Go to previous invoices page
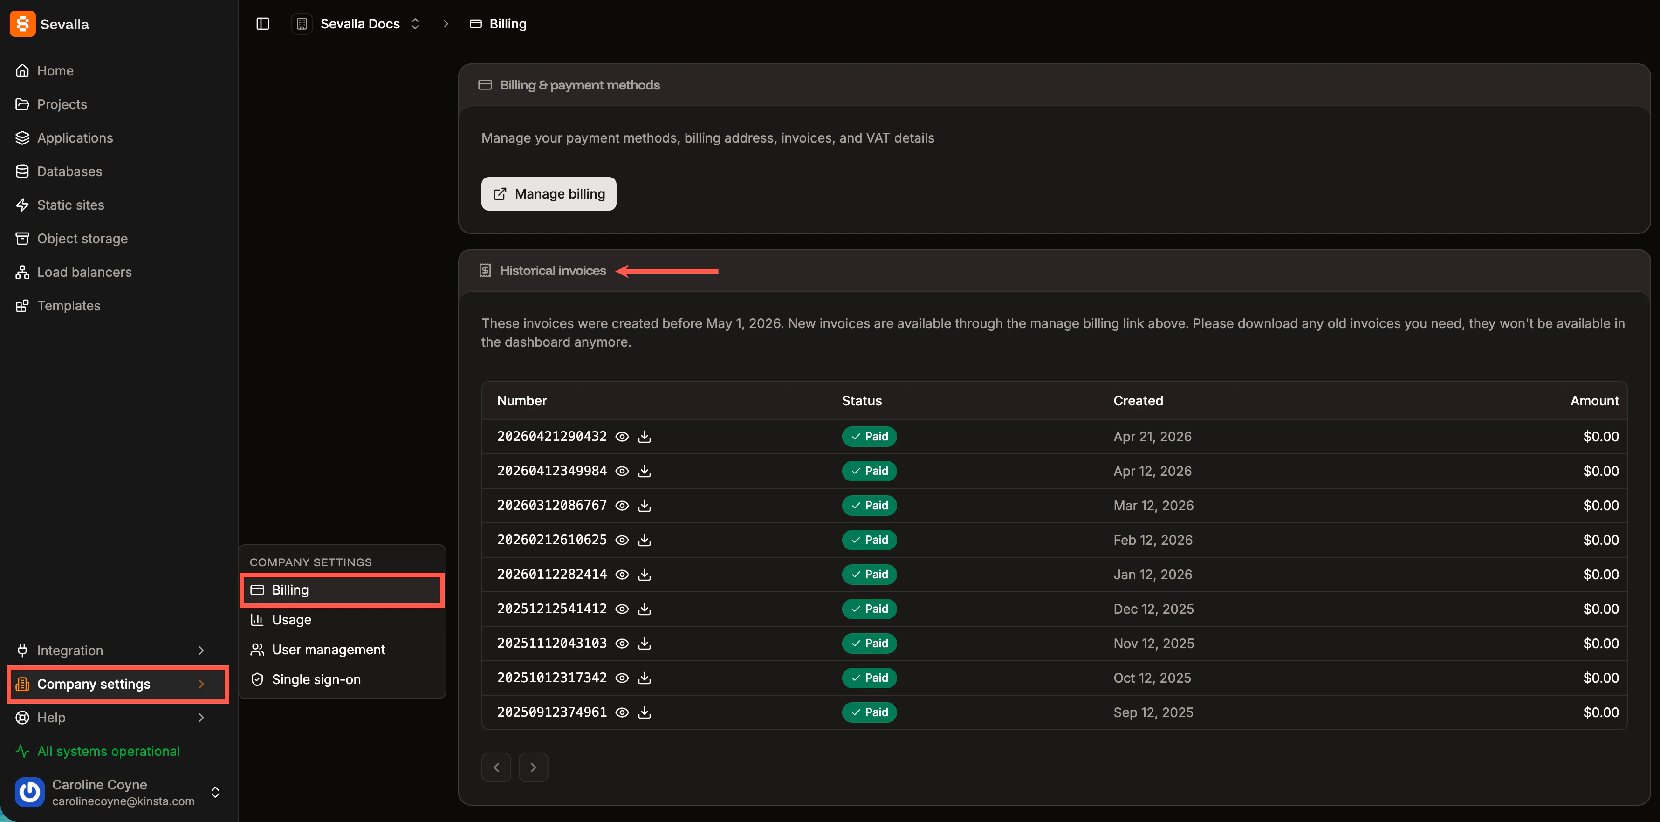1660x822 pixels. pyautogui.click(x=496, y=767)
